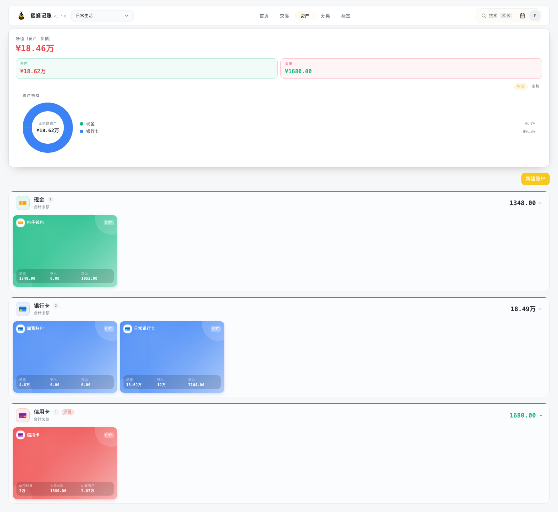Click the CNY badge on 日常银行卡
This screenshot has width=558, height=512.
point(216,329)
